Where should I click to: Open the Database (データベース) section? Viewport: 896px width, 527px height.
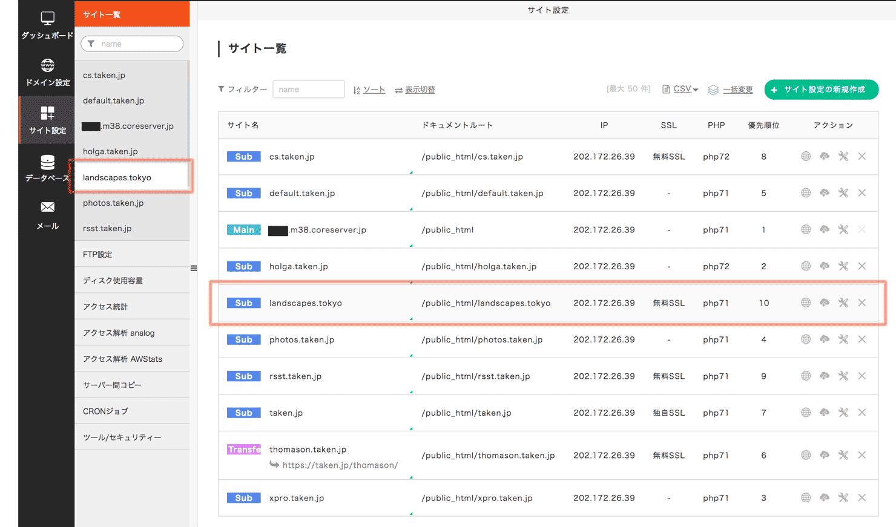coord(47,168)
